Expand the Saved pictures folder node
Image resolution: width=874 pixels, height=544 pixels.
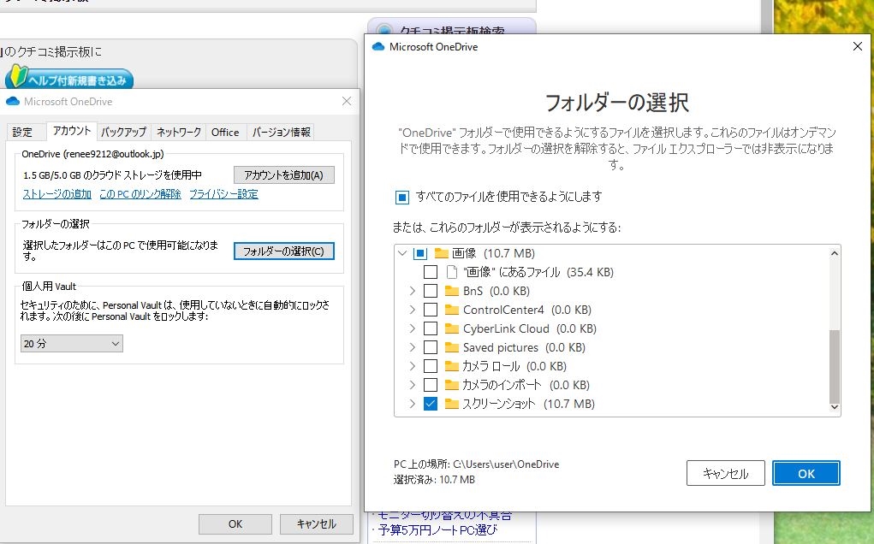point(413,347)
